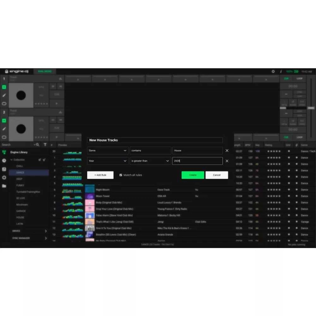
Task: Open the search filter funnel icon
Action: click(44, 145)
